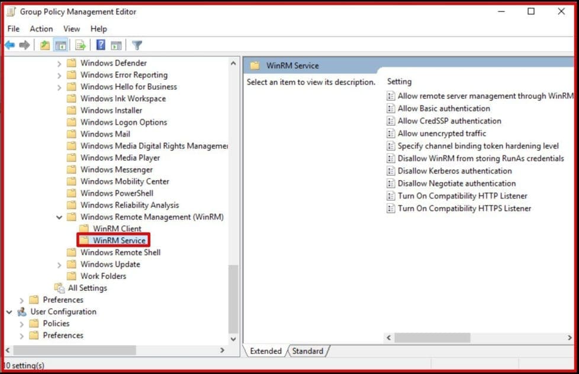Open the Allow Basic authentication setting
Viewport: 579px width, 374px height.
pyautogui.click(x=441, y=108)
